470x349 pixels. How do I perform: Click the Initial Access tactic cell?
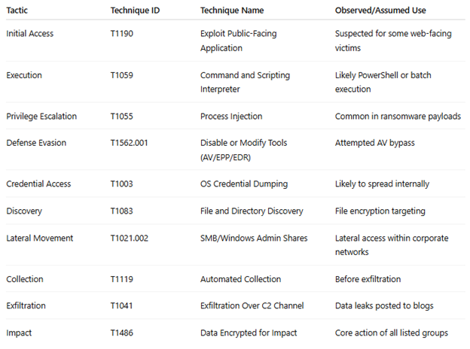click(29, 34)
